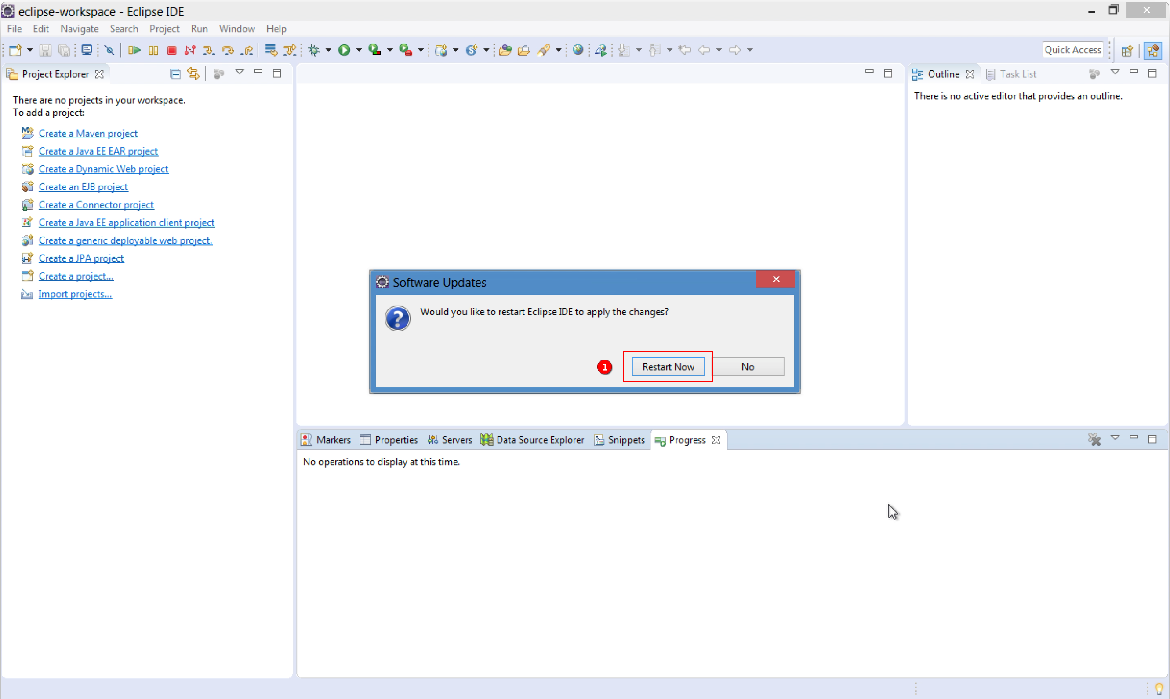The image size is (1170, 699).
Task: Close the Progress tab
Action: [716, 440]
